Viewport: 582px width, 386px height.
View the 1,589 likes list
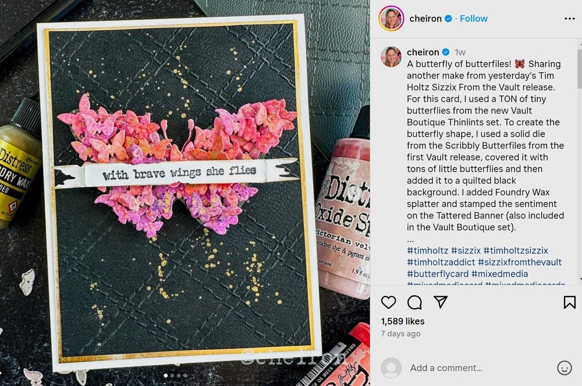point(403,321)
